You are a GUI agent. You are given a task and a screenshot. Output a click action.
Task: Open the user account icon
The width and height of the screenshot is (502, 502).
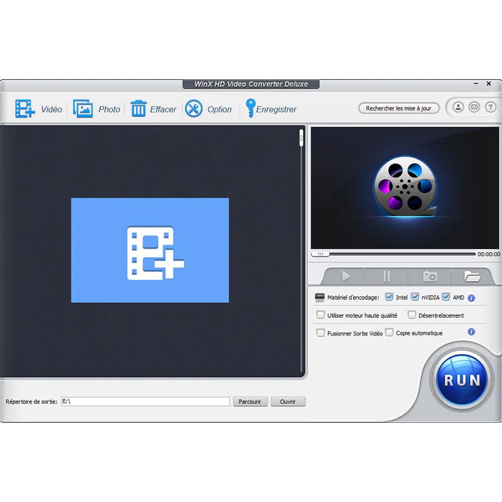(458, 107)
